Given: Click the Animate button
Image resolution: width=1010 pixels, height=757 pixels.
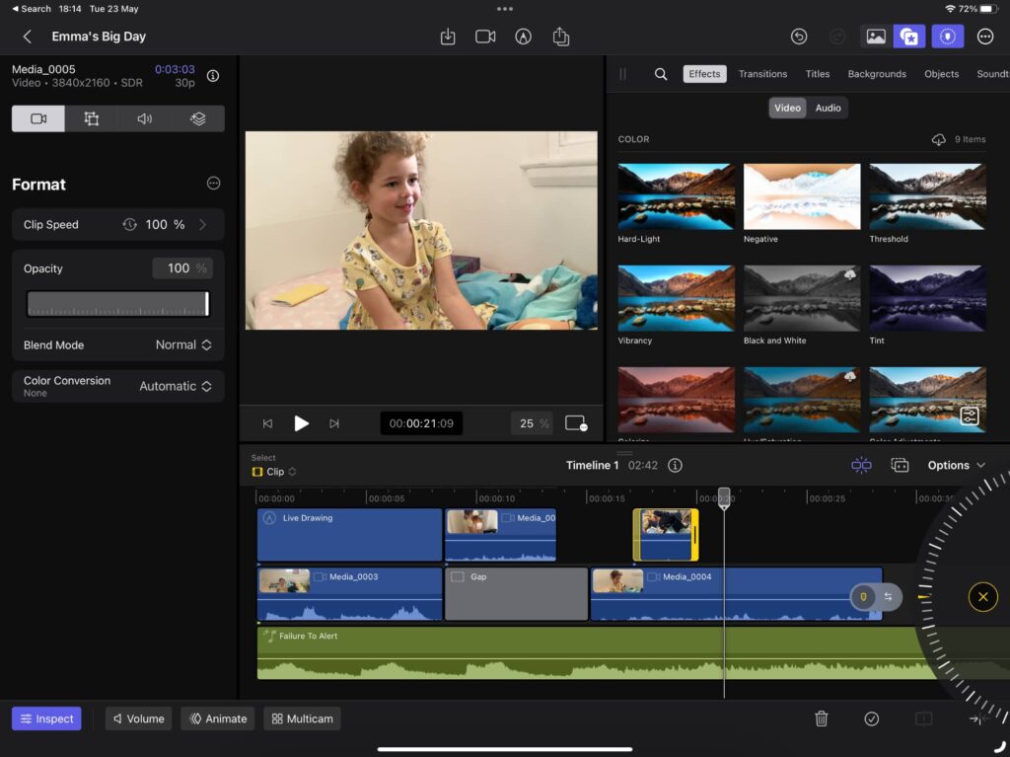Looking at the screenshot, I should click(x=218, y=719).
